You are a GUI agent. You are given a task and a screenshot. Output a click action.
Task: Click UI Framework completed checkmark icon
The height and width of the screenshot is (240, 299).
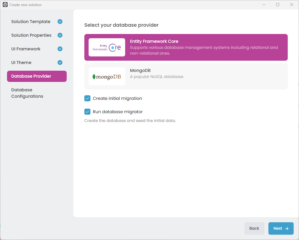tap(60, 49)
